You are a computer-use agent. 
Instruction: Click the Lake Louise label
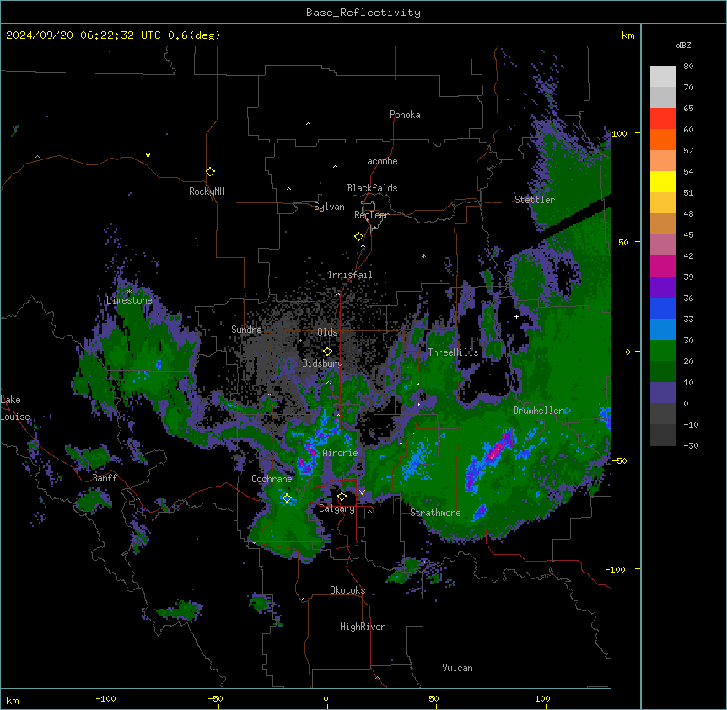tap(15, 408)
